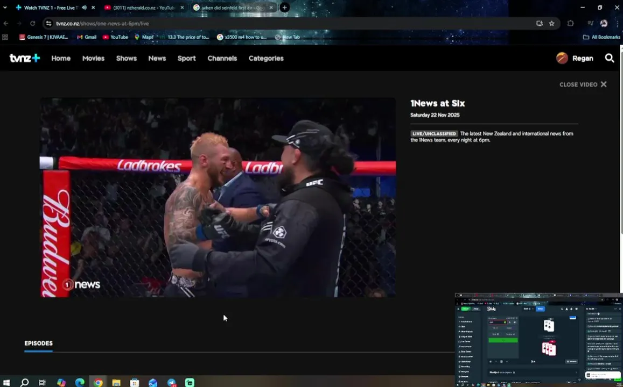Open TVNZ+ search with the magnifier icon
This screenshot has height=387, width=623.
610,58
